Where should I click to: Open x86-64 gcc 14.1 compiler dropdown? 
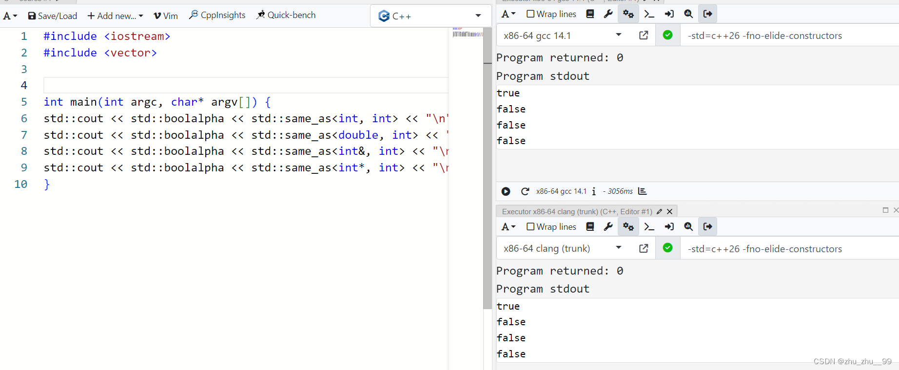[x=563, y=36]
